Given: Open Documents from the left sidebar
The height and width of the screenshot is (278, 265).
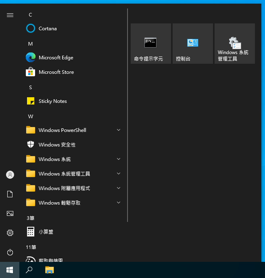Looking at the screenshot, I should pyautogui.click(x=10, y=194).
